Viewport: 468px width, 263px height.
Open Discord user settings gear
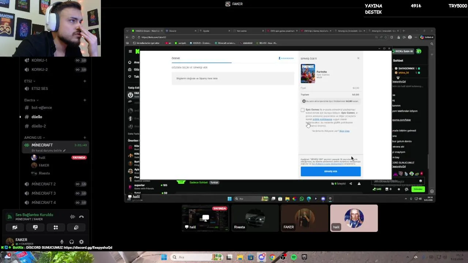81,242
